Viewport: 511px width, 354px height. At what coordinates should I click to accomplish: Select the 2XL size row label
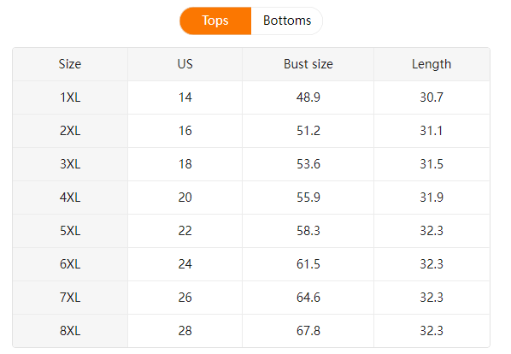pos(70,131)
